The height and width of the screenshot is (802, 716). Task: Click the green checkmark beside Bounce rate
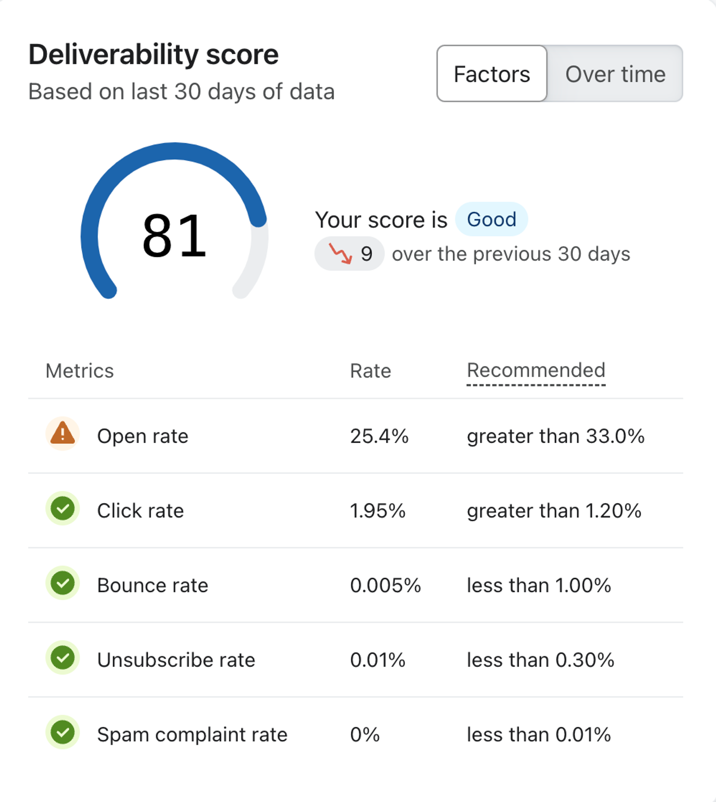(63, 583)
